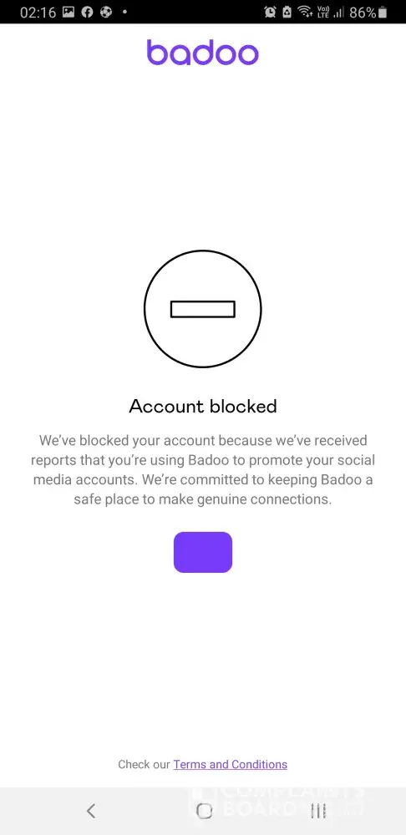Tap the 02:16 clock in status bar

38,13
